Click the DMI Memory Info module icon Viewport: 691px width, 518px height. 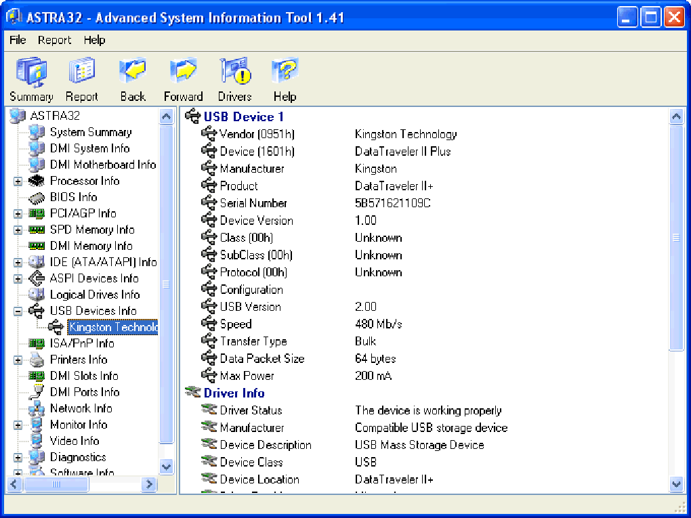(37, 246)
